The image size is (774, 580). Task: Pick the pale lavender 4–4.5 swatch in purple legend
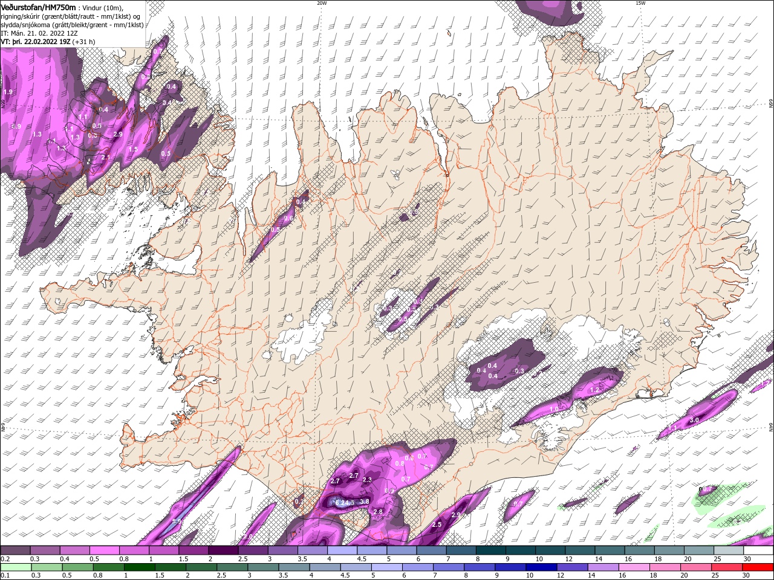(342, 550)
